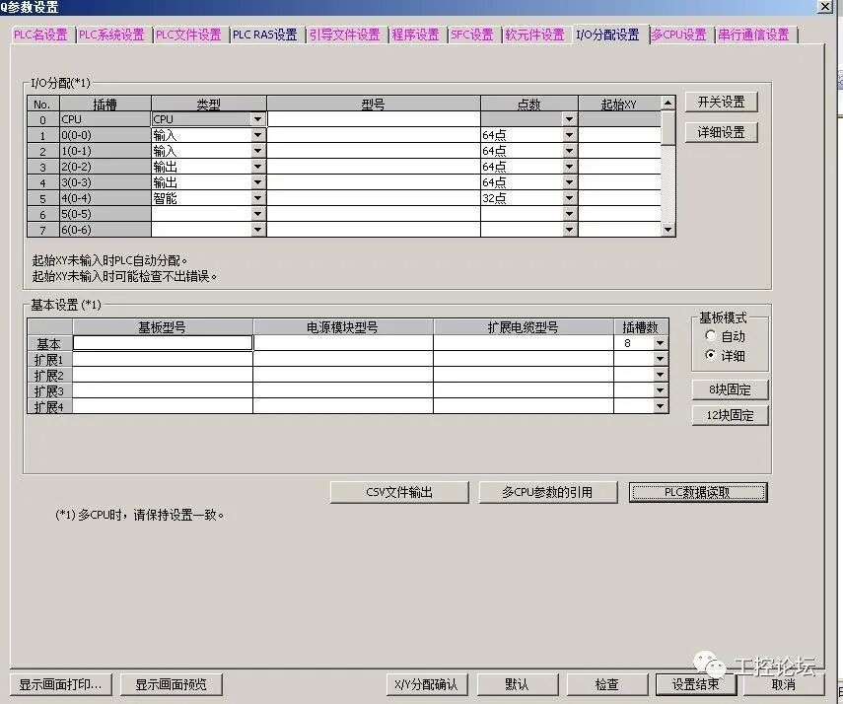Open 插槽数 dropdown in 基本 row

coord(661,343)
